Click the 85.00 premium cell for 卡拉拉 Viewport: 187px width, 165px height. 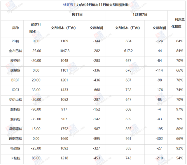click(x=36, y=158)
